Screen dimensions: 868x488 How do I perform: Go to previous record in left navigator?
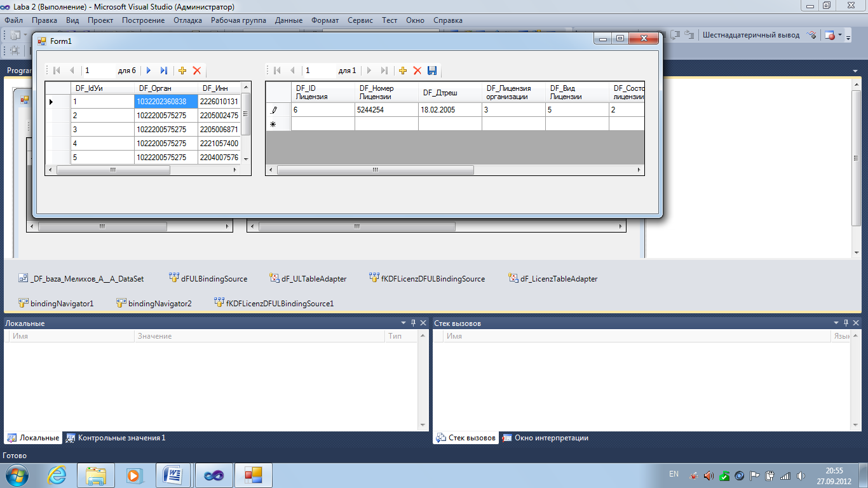72,71
